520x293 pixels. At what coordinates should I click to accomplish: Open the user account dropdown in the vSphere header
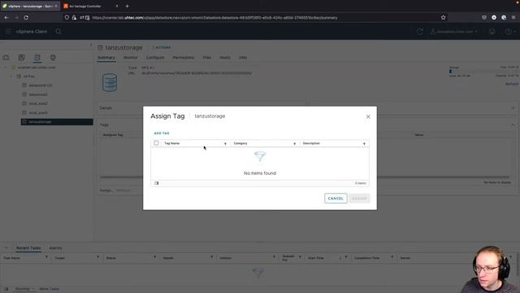454,32
